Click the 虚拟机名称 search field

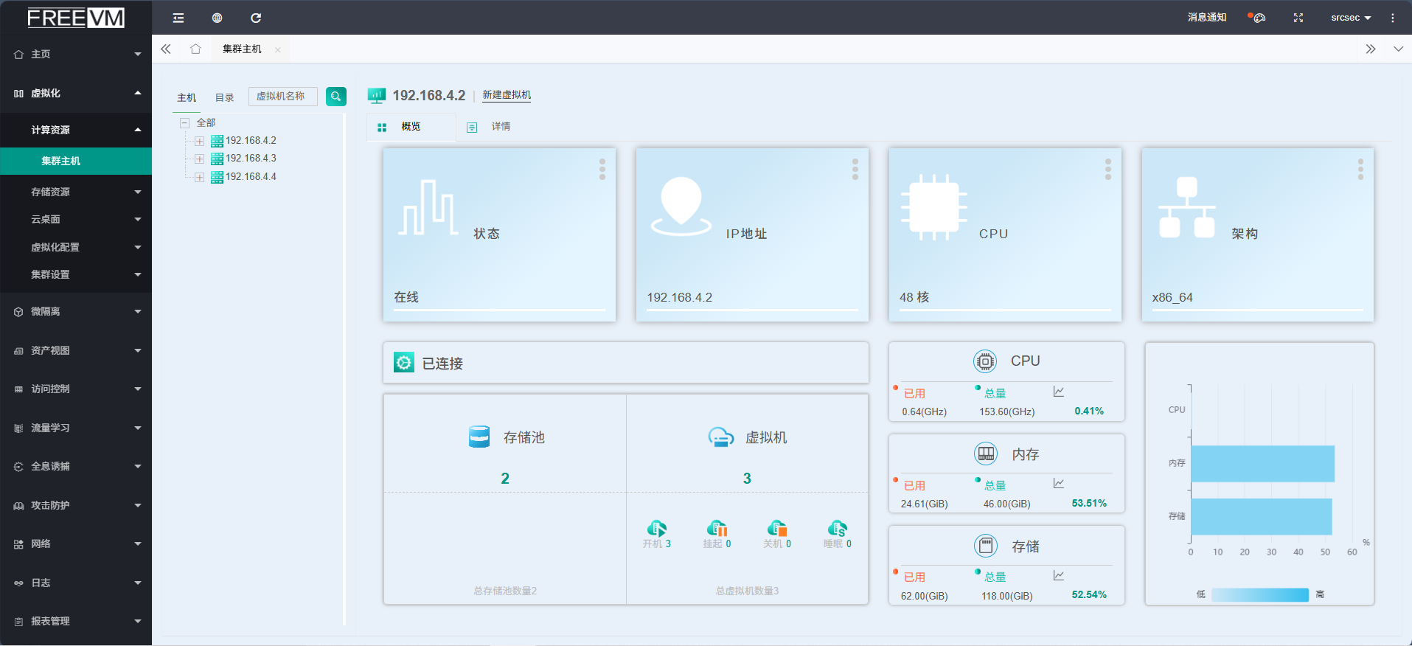click(x=283, y=97)
